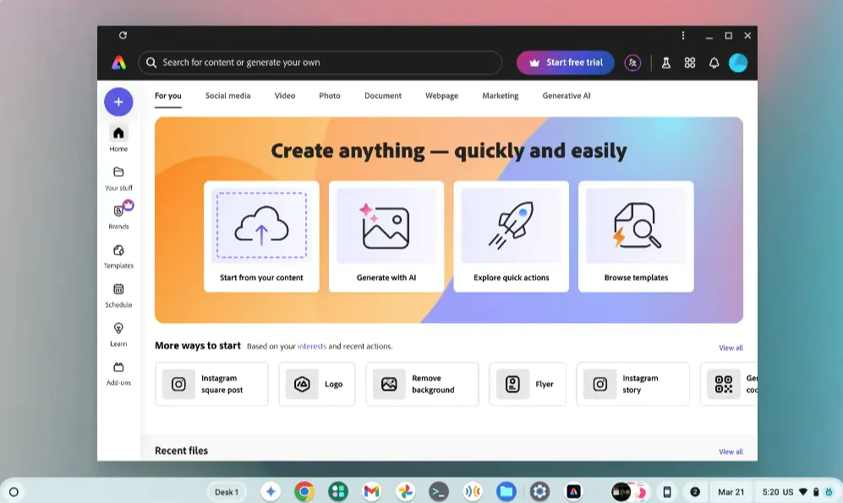This screenshot has height=503, width=843.
Task: Open Your stuff from the sidebar
Action: [x=118, y=178]
